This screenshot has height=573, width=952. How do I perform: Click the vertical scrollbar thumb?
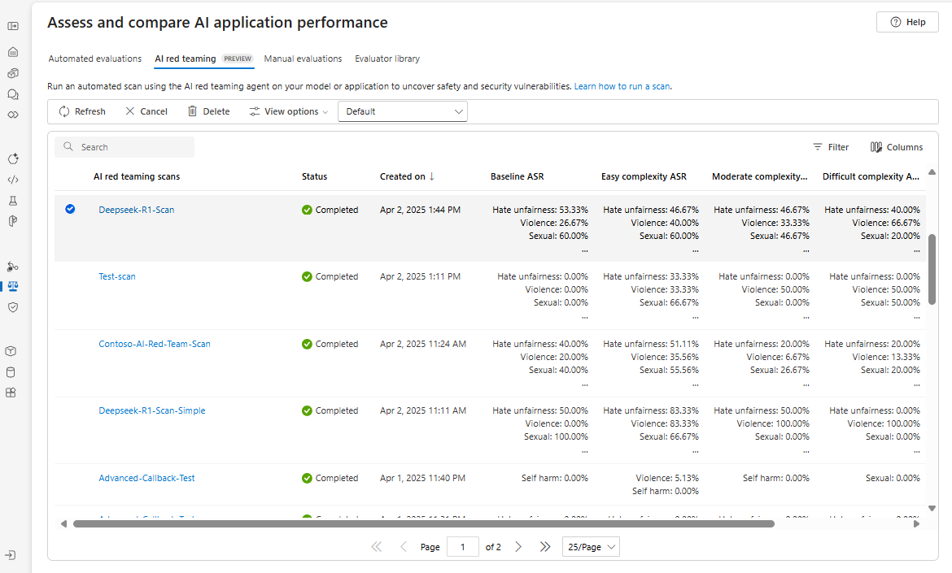932,269
